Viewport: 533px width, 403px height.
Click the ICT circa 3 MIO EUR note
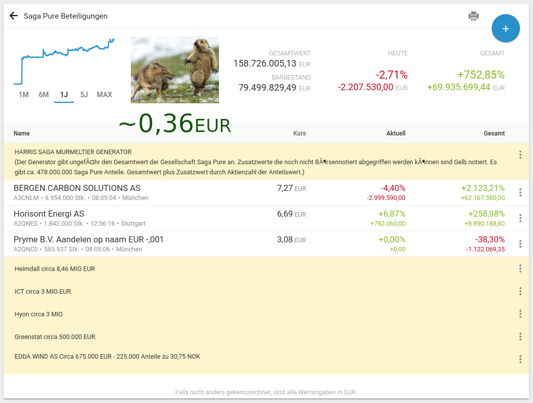[43, 292]
